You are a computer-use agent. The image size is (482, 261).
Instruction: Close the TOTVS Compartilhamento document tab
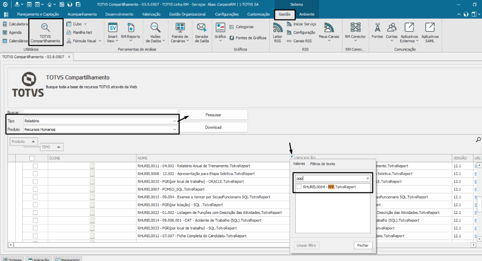[69, 57]
